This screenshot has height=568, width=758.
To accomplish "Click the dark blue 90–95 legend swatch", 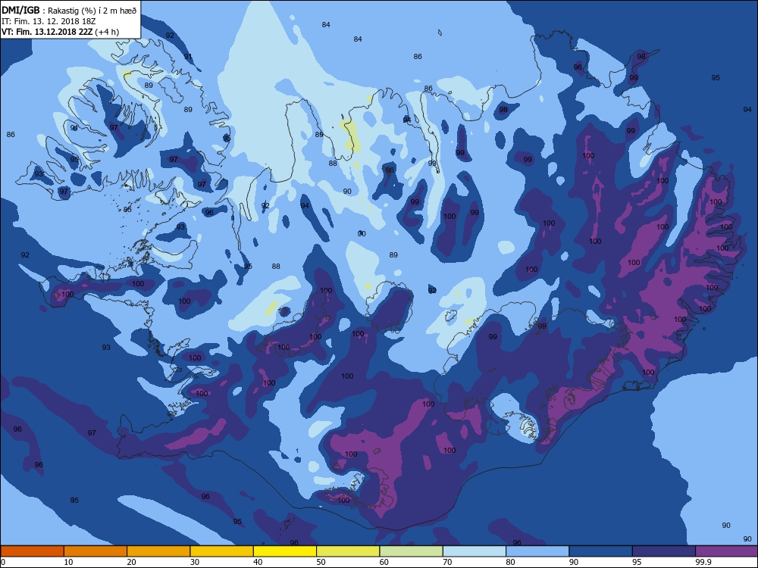I will (601, 551).
